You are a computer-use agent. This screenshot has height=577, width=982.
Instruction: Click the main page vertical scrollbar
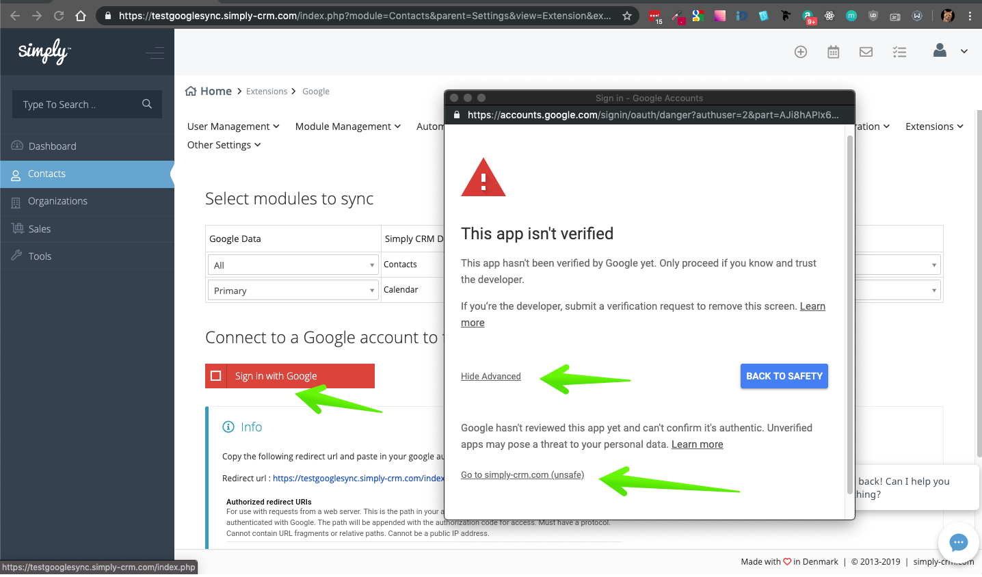pyautogui.click(x=979, y=284)
